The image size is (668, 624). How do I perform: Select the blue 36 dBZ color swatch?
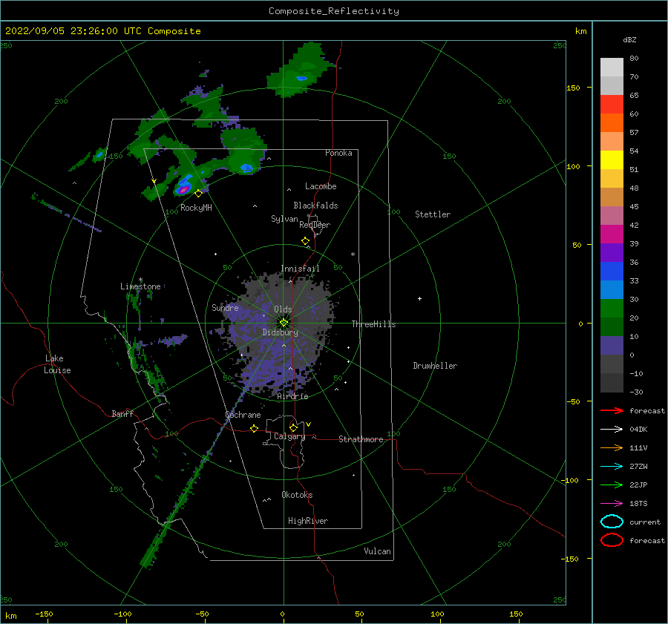(x=612, y=271)
